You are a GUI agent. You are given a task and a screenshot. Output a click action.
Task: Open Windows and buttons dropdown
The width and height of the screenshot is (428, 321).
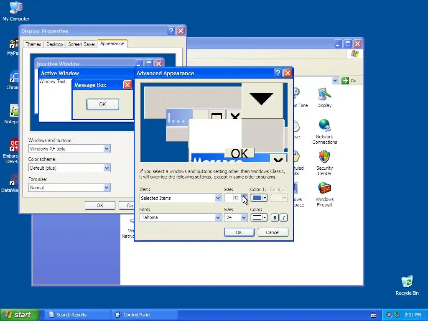tap(69, 149)
